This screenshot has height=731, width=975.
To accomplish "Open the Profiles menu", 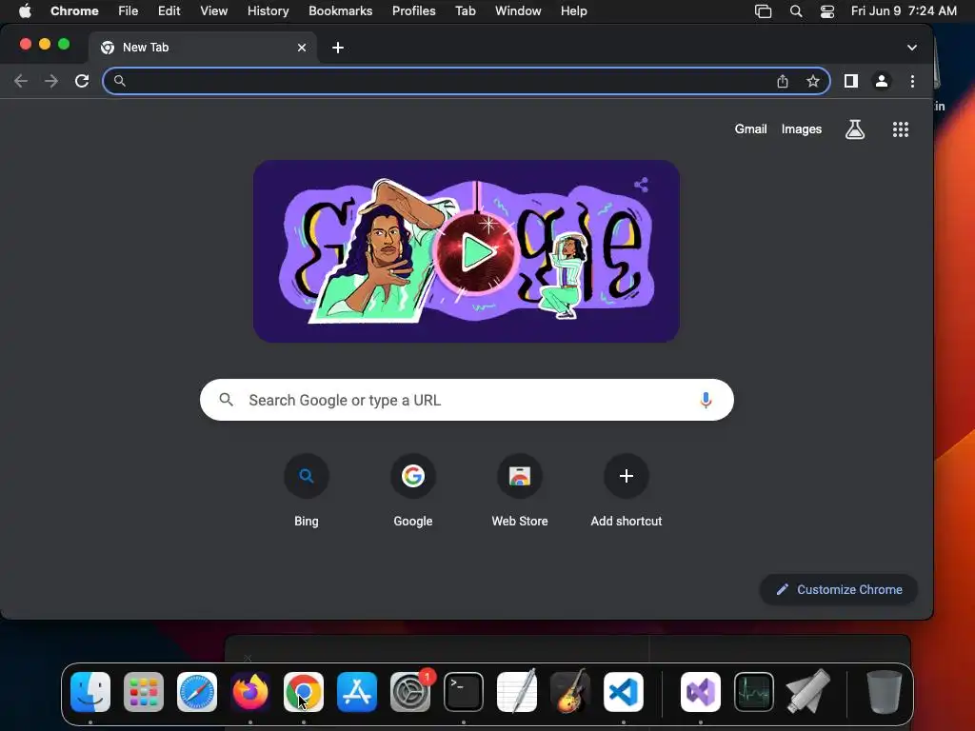I will (x=413, y=11).
